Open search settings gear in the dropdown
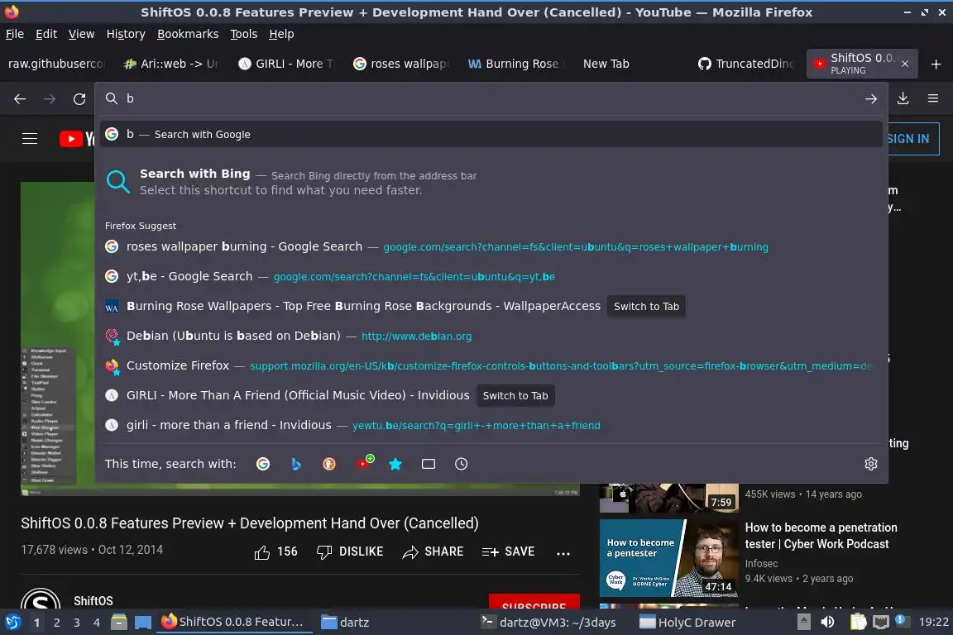Screen dimensions: 953x635 [871, 464]
